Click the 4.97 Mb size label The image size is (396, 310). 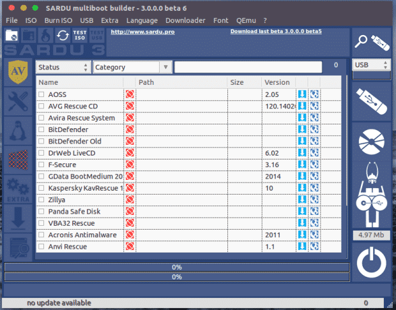(x=371, y=235)
